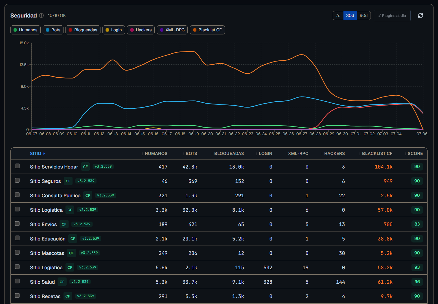
Task: Click the Plugins al día button
Action: pos(392,16)
